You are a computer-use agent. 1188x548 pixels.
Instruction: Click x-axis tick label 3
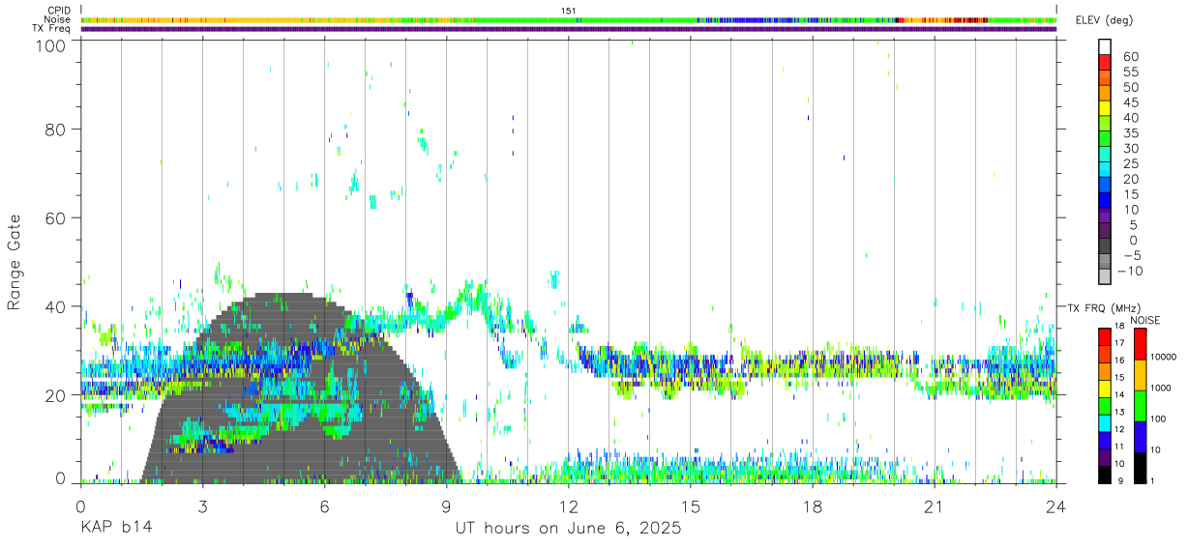202,506
